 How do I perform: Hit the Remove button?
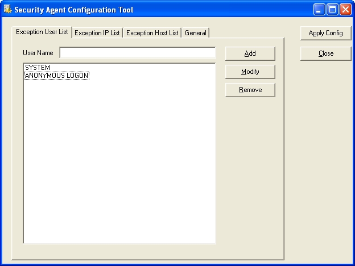[250, 90]
